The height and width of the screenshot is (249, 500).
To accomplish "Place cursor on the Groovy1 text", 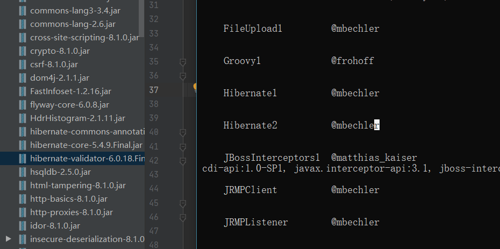I will 242,61.
